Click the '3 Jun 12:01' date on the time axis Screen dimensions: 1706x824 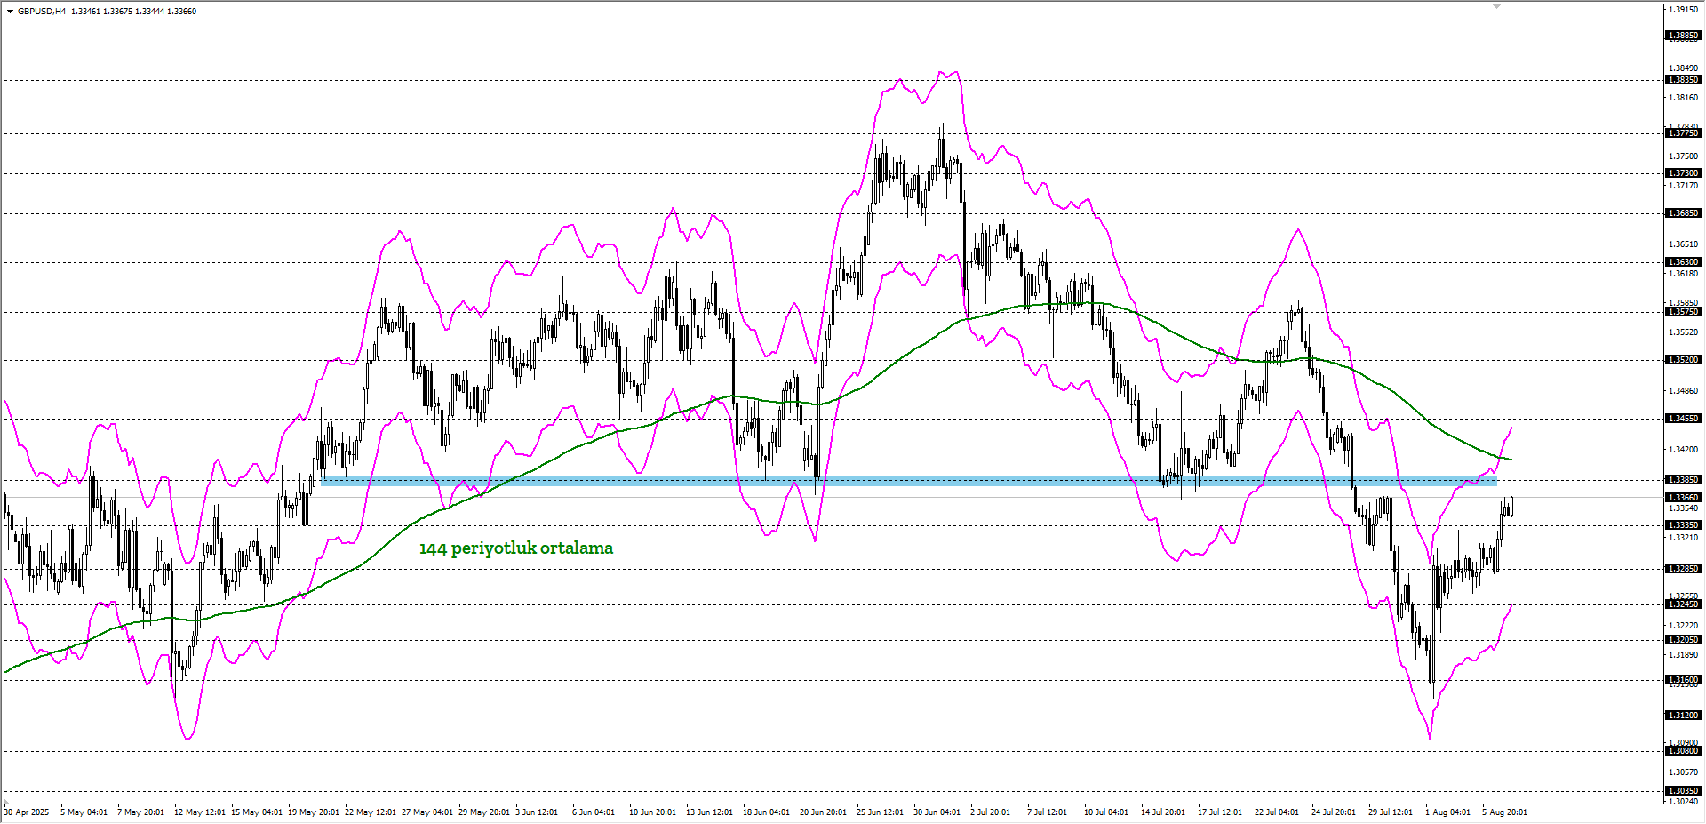coord(537,812)
